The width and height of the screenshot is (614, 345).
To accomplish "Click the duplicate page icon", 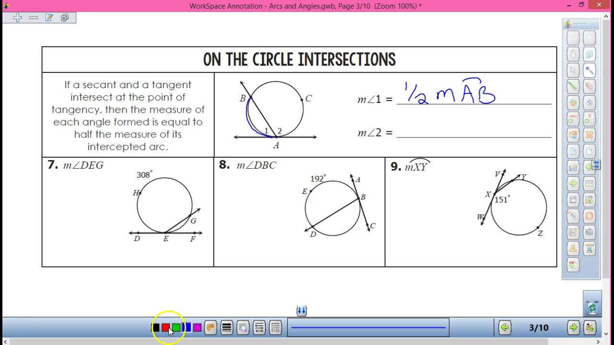I will (x=573, y=168).
